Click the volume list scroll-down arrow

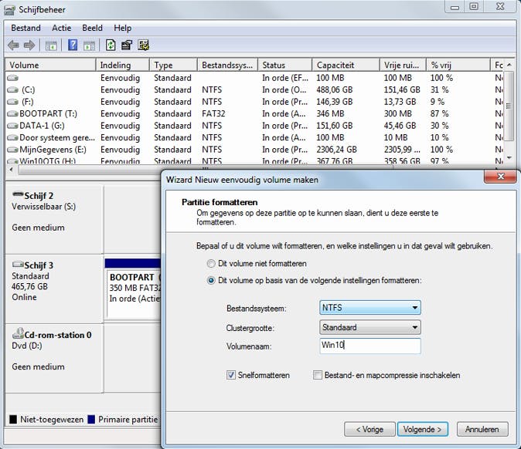coord(509,158)
